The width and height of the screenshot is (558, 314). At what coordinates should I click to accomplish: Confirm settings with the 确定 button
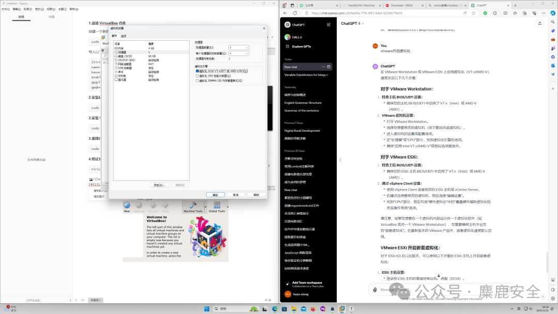click(x=216, y=195)
